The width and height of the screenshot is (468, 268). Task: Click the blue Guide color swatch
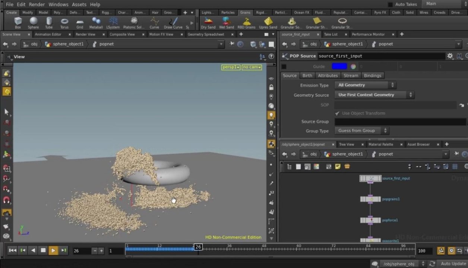coord(339,66)
